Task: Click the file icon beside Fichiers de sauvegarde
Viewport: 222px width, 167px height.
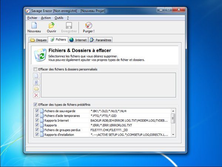Action: coord(41,111)
